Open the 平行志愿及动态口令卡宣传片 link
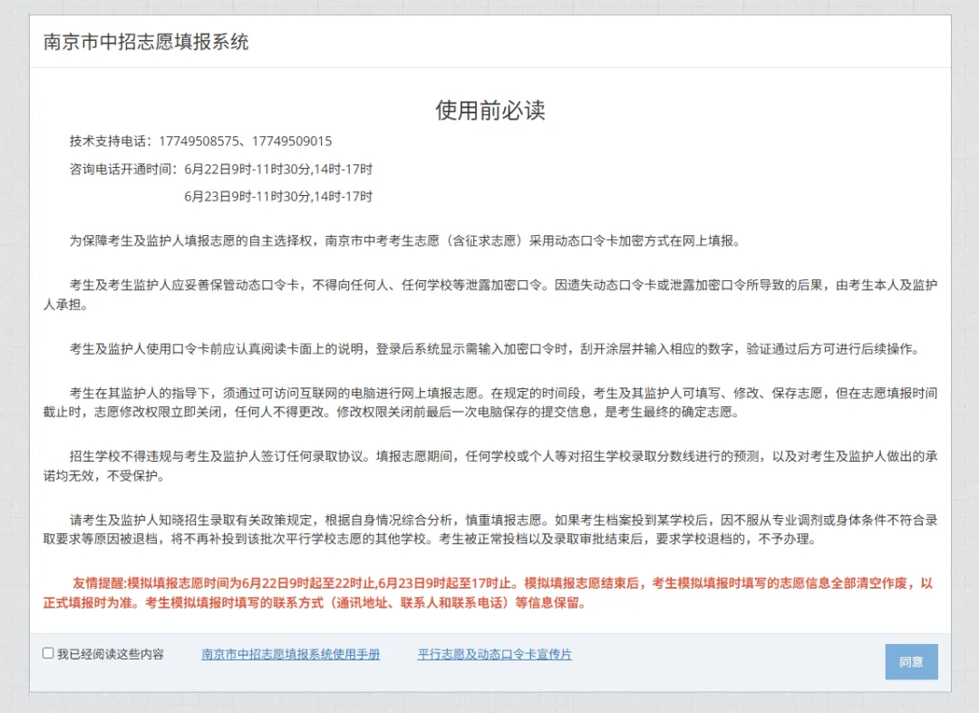 (495, 654)
